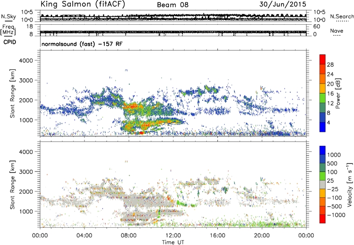Image resolution: width=354 pixels, height=245 pixels.
Task: Click the '18' frequency axis tick label
Action: click(29, 27)
